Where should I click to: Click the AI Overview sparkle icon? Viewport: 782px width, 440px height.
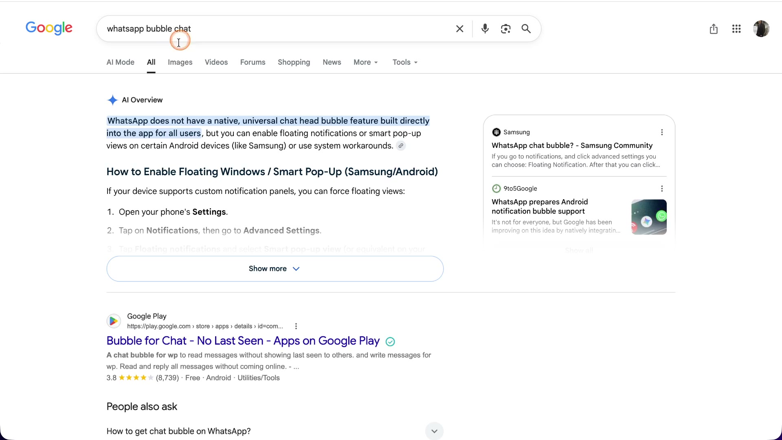click(112, 100)
